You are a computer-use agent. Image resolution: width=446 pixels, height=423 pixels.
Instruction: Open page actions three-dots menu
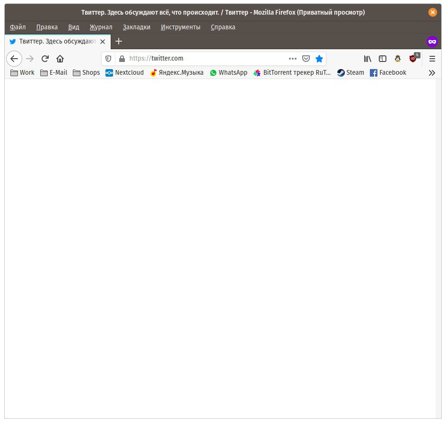click(292, 59)
